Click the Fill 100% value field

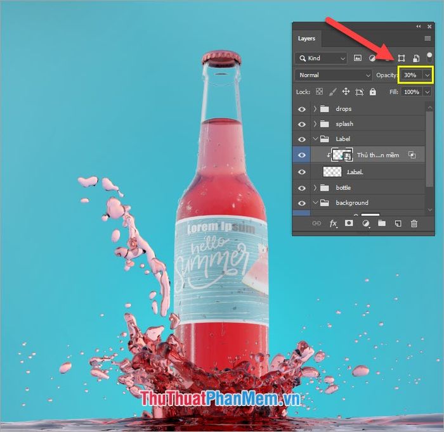coord(412,92)
